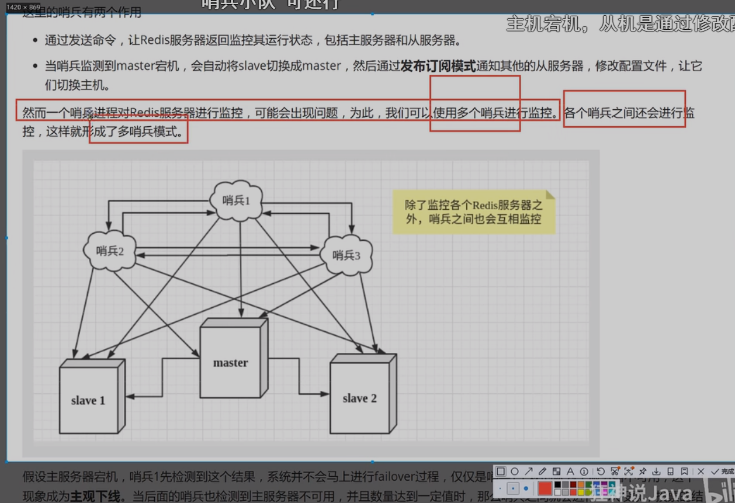Screen dimensions: 735x503
Task: Pick the black color swatch
Action: [x=557, y=484]
